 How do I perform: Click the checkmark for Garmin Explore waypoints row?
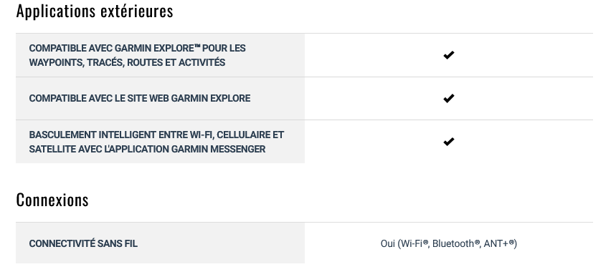point(448,55)
